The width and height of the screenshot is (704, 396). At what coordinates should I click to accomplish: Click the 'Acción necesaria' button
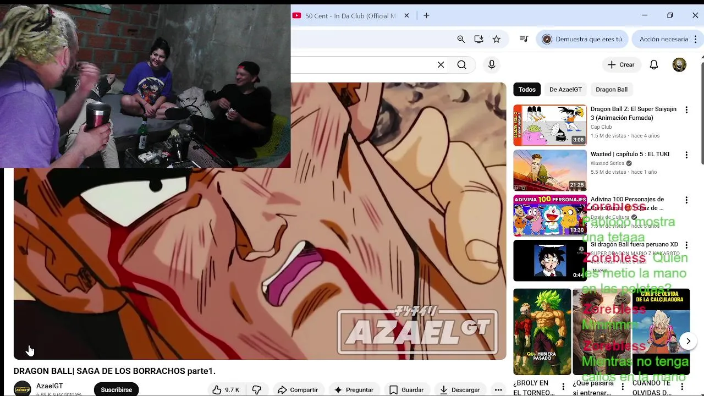coord(663,39)
